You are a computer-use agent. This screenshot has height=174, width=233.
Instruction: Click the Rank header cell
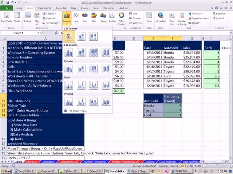click(x=212, y=46)
